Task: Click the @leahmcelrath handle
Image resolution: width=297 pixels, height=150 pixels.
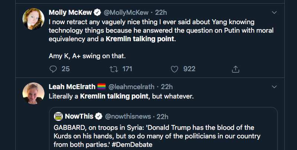Action: point(131,87)
